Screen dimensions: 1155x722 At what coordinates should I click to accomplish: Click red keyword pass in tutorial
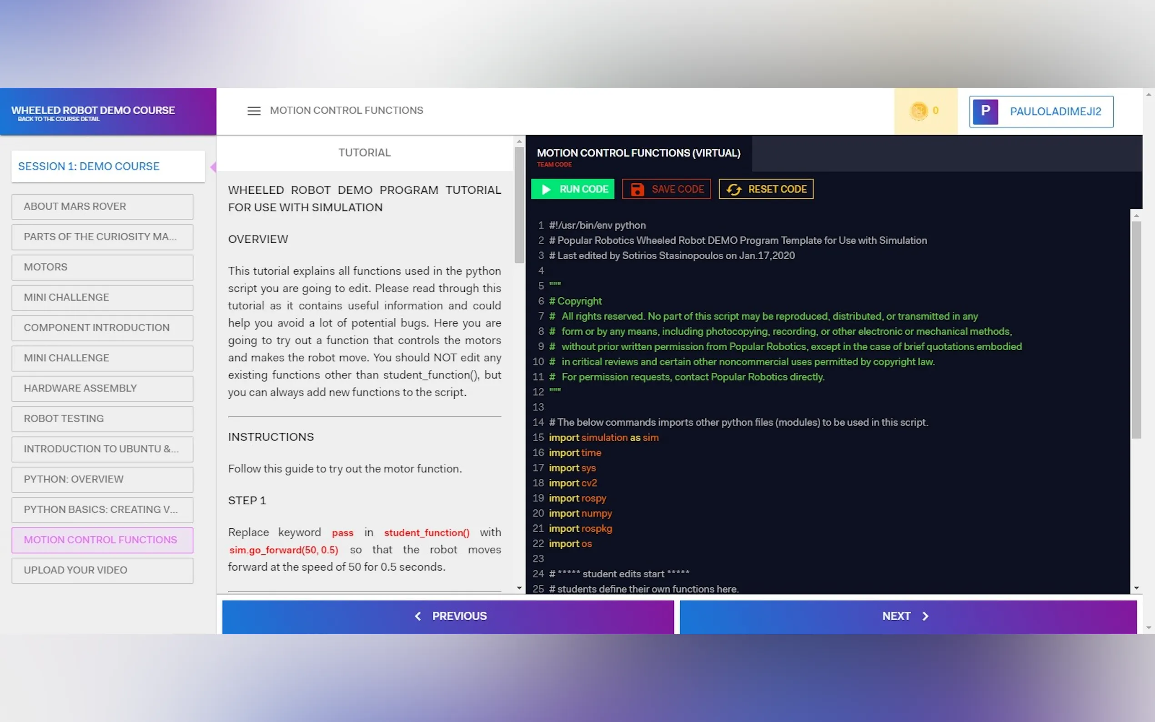pyautogui.click(x=342, y=532)
